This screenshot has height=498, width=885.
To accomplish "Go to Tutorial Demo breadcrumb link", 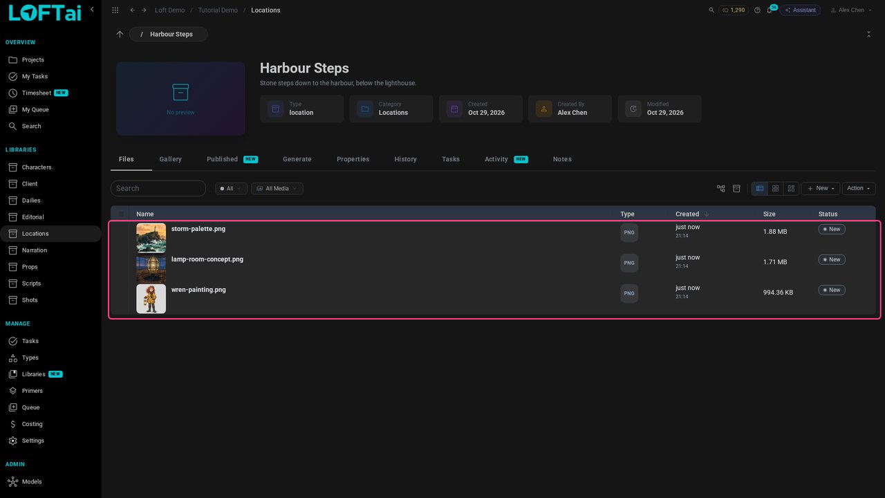I will pos(218,10).
